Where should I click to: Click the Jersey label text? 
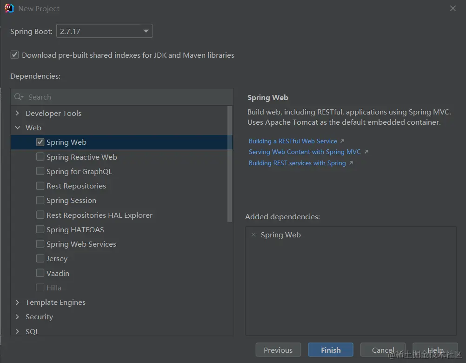point(57,259)
